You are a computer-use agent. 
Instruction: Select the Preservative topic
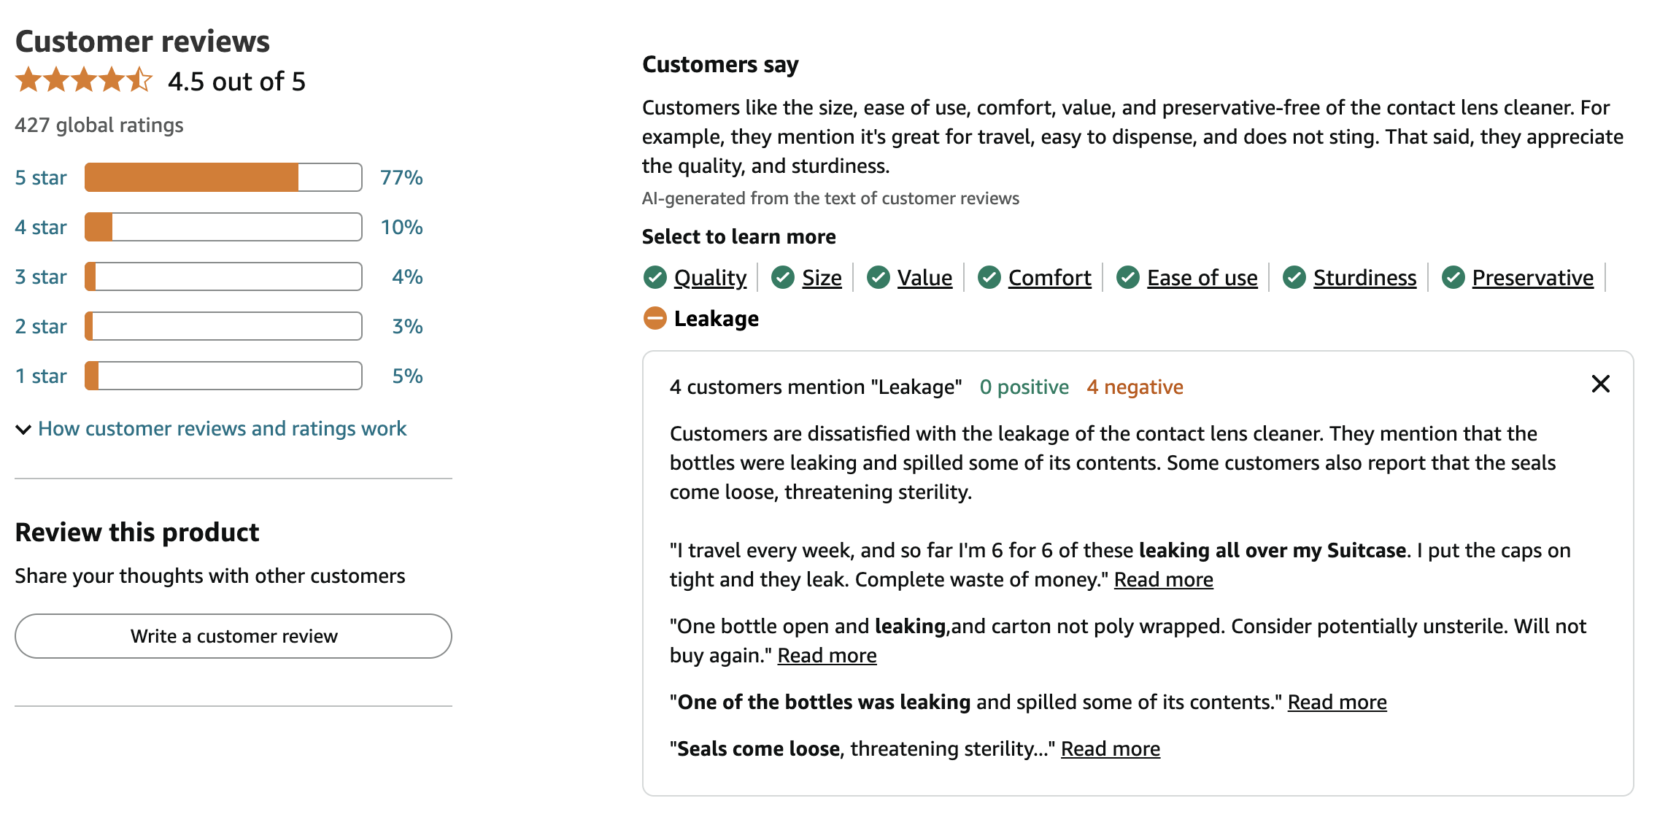click(x=1532, y=277)
